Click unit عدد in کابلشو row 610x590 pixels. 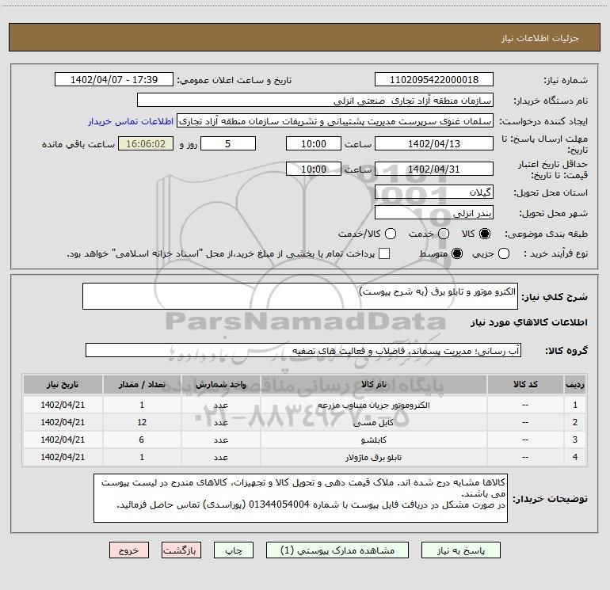click(220, 440)
